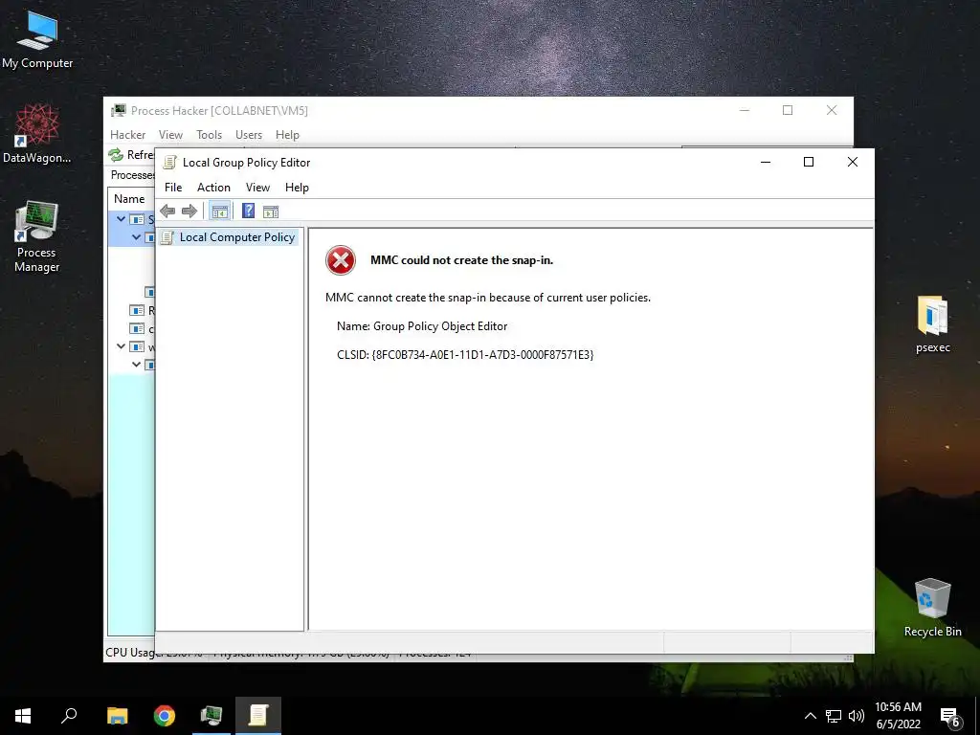Open Recycle Bin desktop icon
Screen dimensions: 980x735
pyautogui.click(x=932, y=608)
